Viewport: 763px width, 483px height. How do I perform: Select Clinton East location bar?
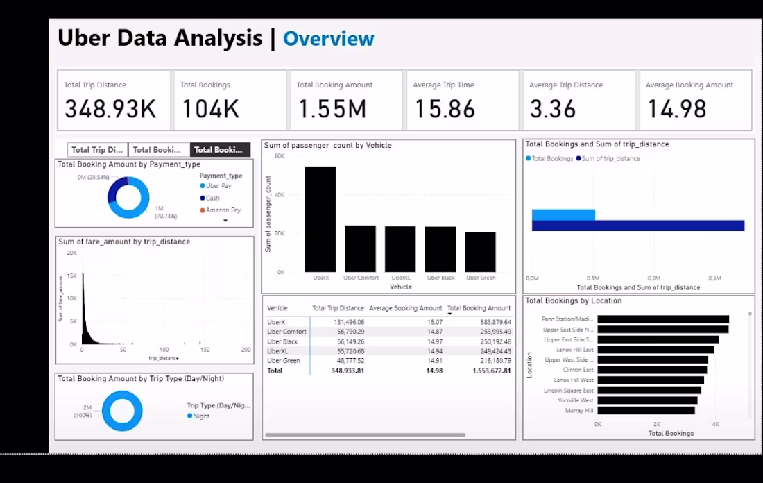click(x=653, y=370)
